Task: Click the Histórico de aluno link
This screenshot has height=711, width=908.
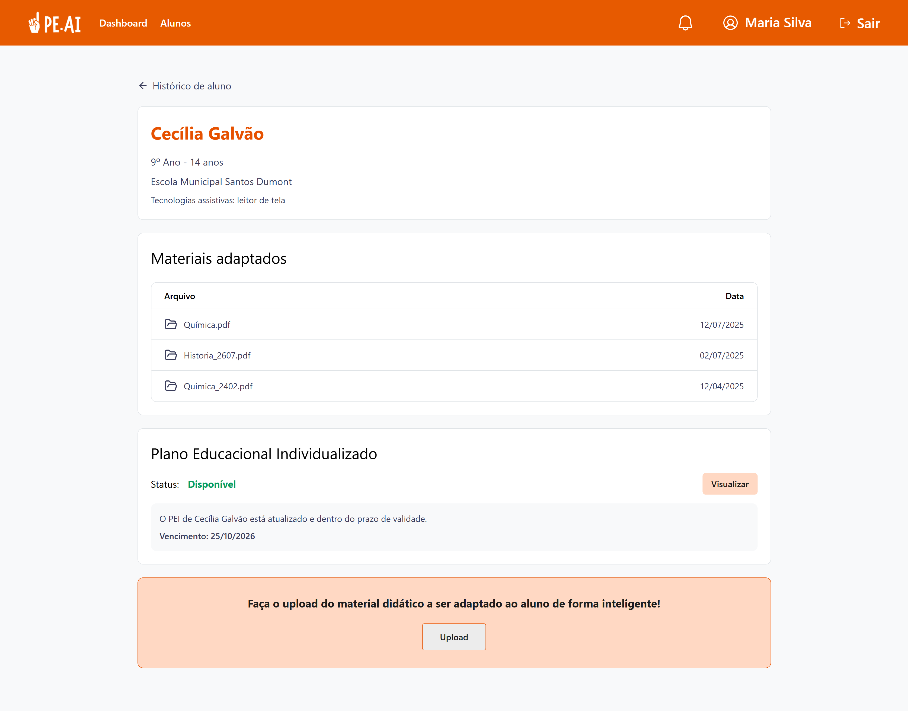Action: (192, 86)
